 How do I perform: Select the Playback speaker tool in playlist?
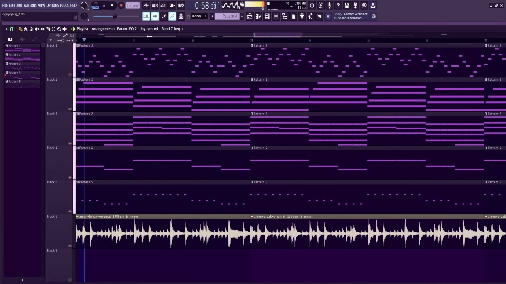[x=64, y=29]
